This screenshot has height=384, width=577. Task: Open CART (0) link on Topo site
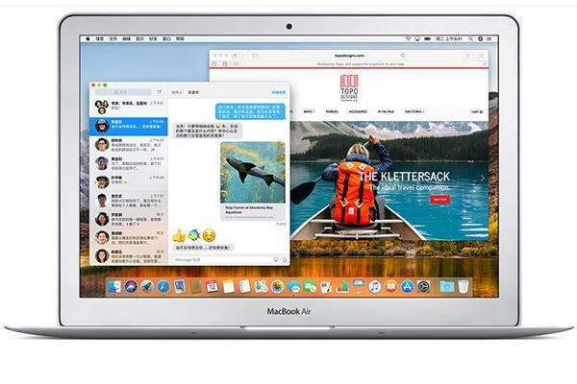(x=477, y=111)
